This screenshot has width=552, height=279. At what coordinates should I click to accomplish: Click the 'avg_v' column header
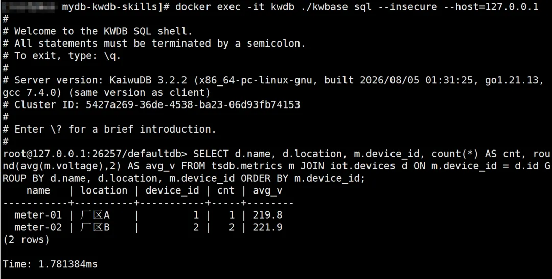(267, 191)
